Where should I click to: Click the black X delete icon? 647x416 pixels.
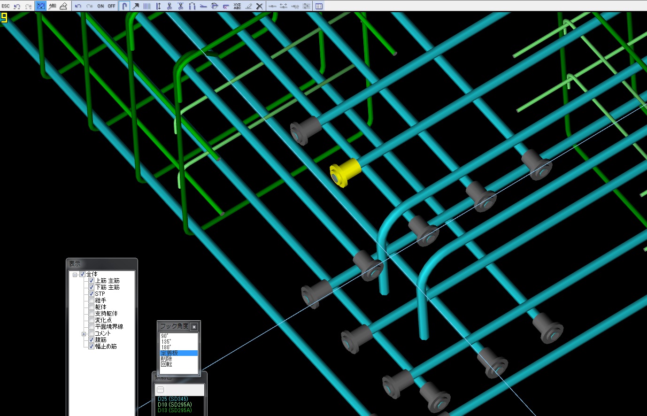[259, 6]
